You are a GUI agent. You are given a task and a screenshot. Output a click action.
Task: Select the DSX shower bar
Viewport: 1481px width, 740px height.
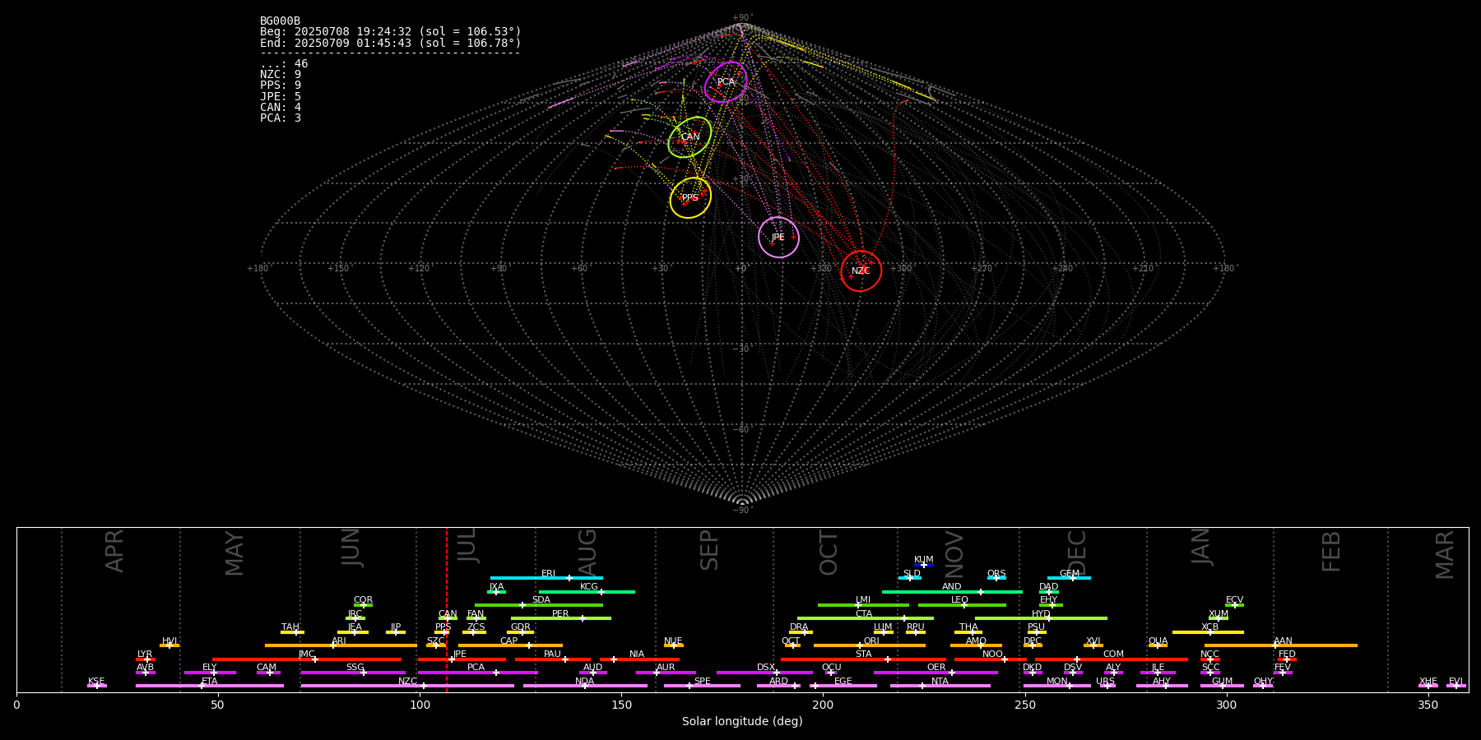click(x=764, y=673)
